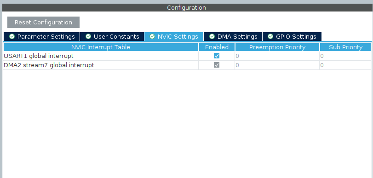Viewport: 373px width, 178px height.
Task: Click the green check icon on DMA Settings
Action: tap(212, 36)
